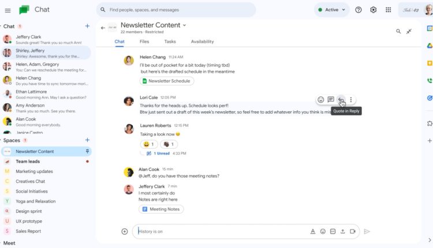Open the Meeting Notes document chip

(x=161, y=209)
